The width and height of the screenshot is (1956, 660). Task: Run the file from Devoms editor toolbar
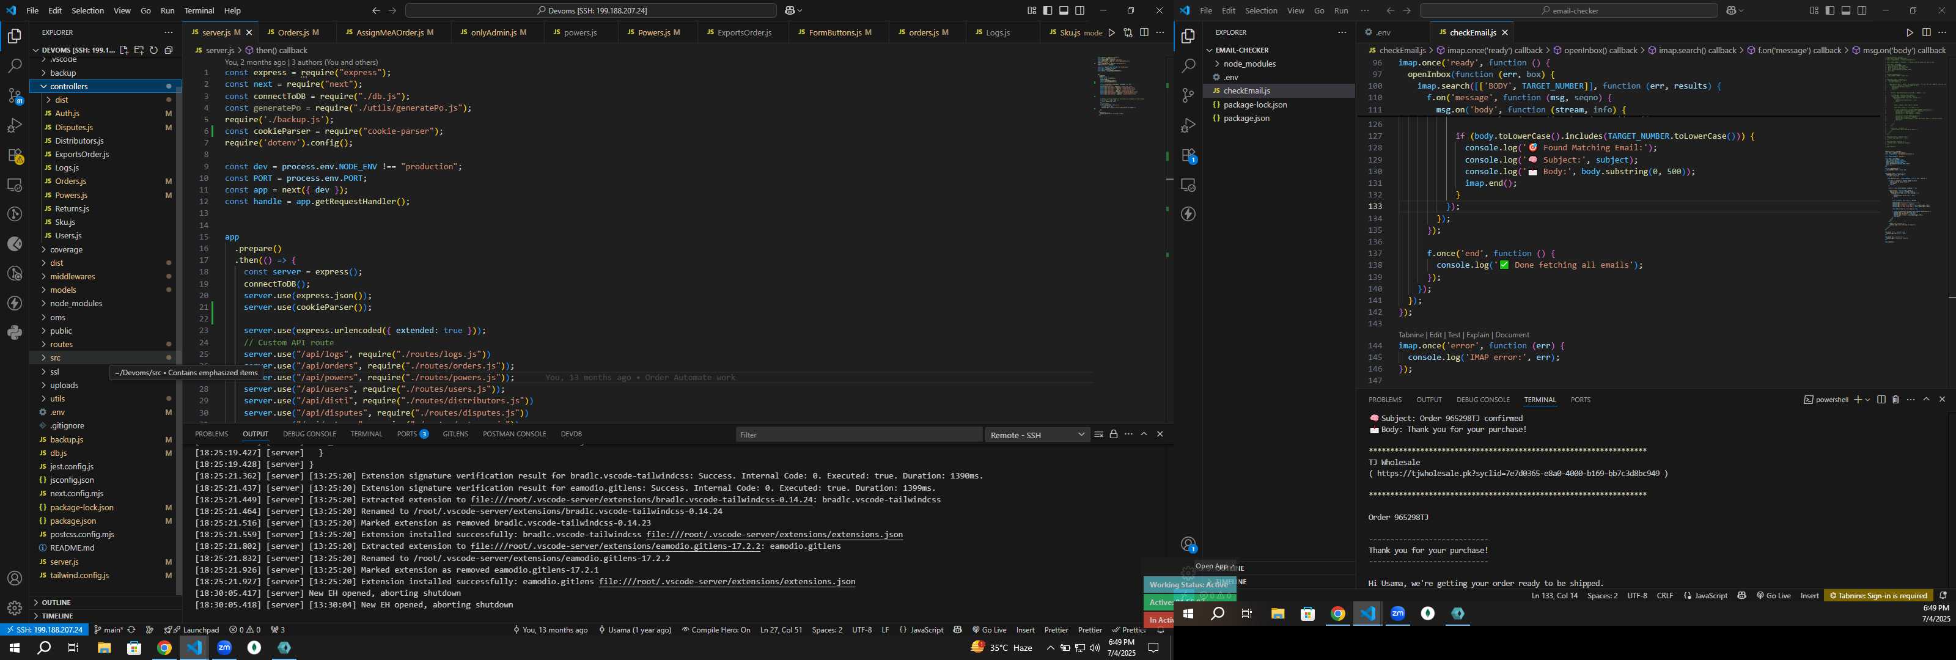click(1112, 32)
